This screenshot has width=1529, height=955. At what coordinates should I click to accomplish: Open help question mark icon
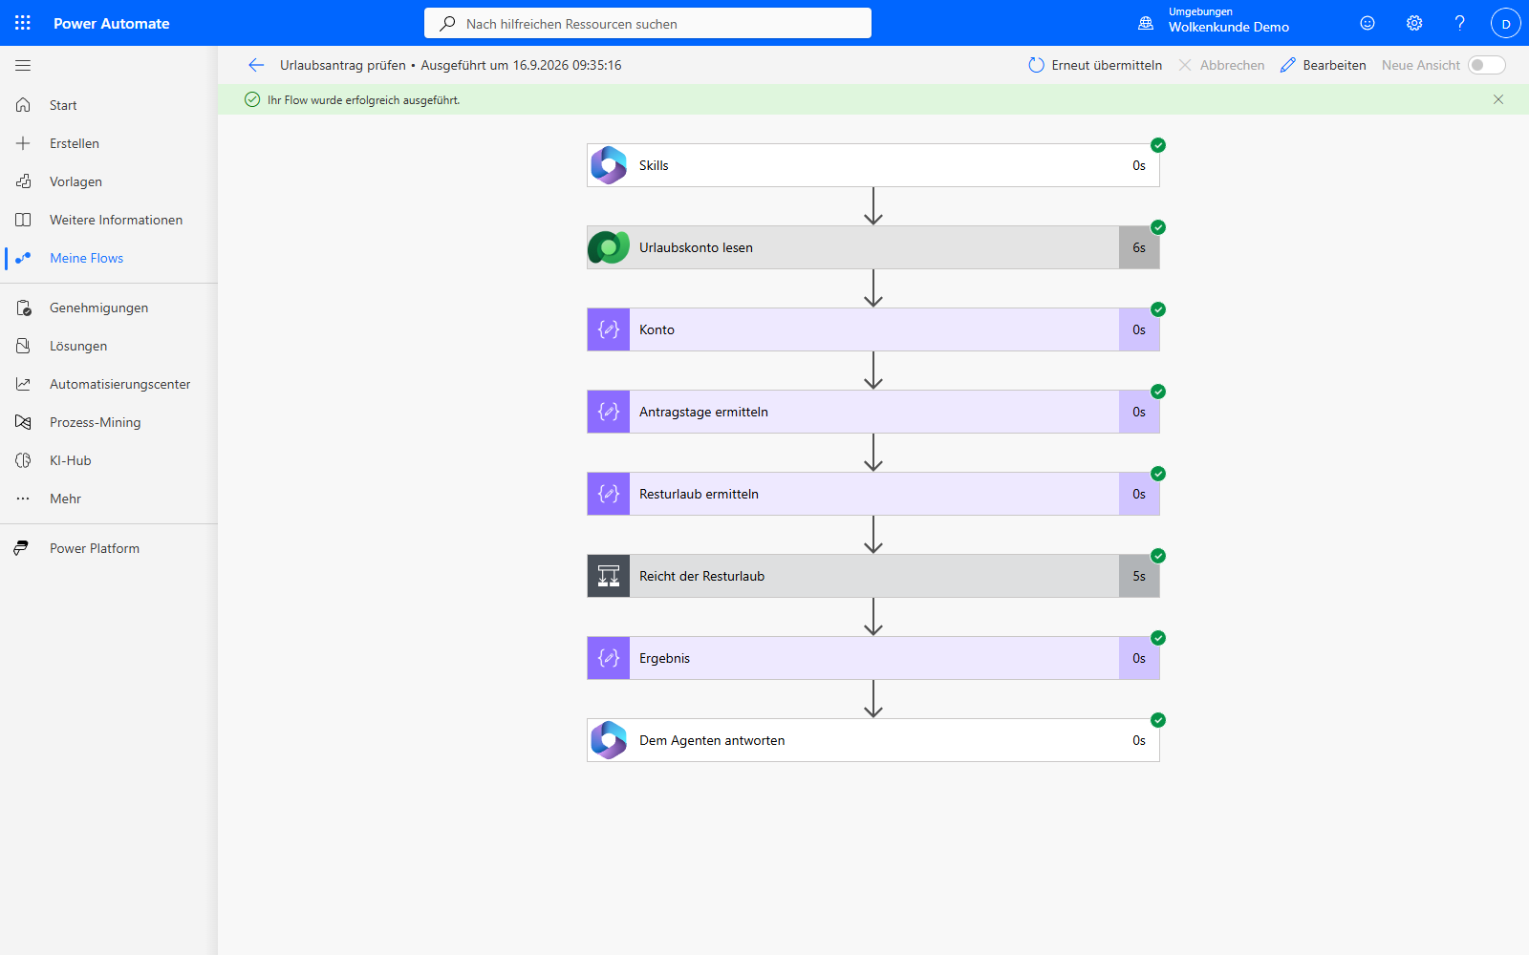(1460, 23)
